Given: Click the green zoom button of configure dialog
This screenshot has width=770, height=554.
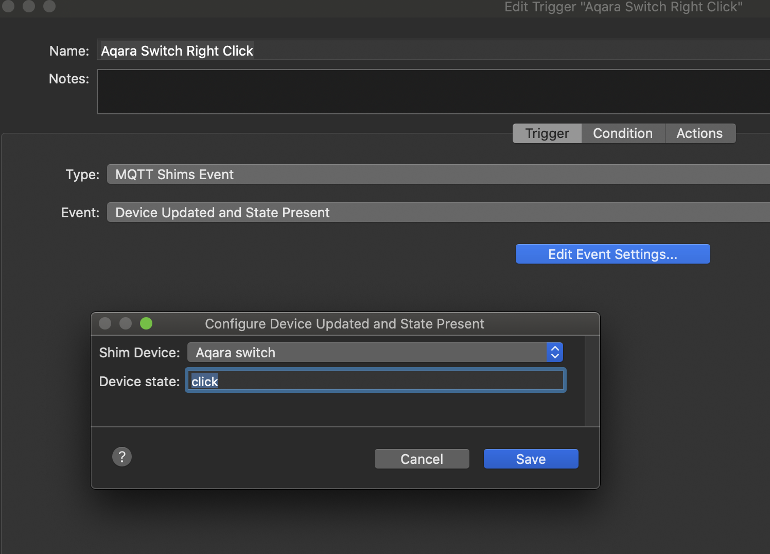Looking at the screenshot, I should (x=146, y=323).
